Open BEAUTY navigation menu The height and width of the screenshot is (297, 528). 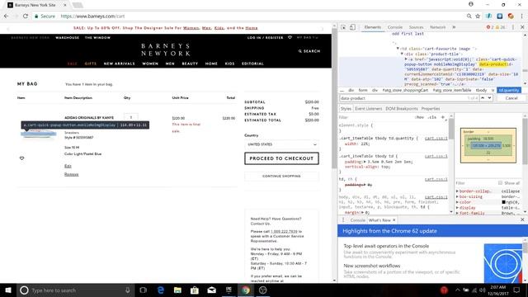click(190, 64)
